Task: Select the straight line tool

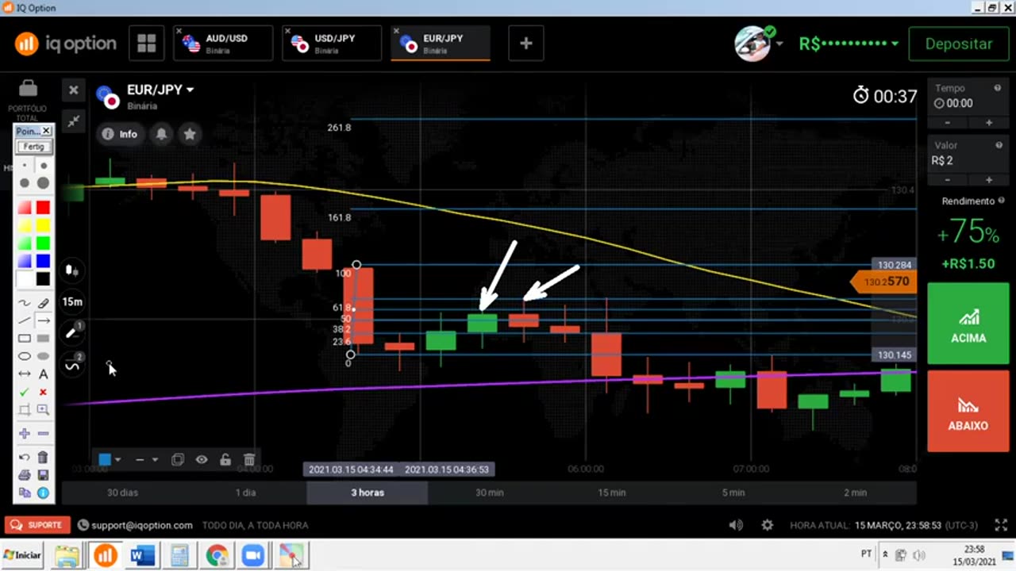Action: point(25,320)
